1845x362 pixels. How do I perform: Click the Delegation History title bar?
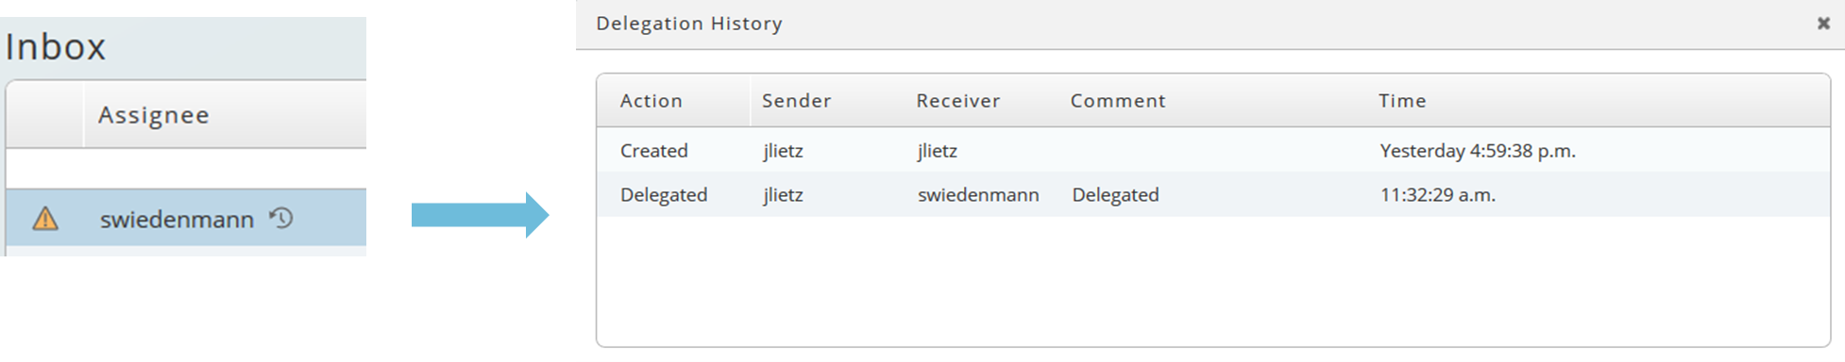click(1210, 25)
